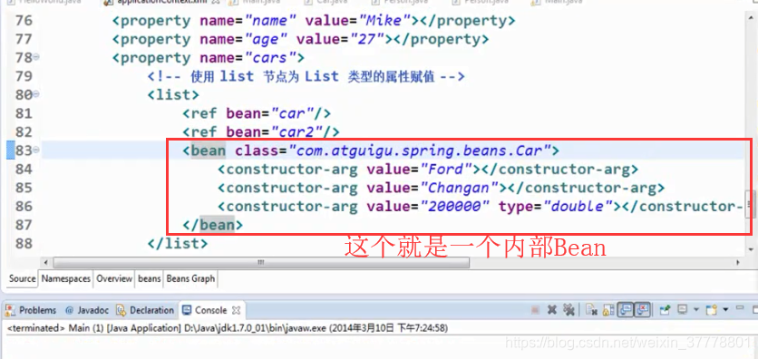Screen dimensions: 758x359
Task: Switch to the Namespaces editor tab
Action: pos(66,278)
